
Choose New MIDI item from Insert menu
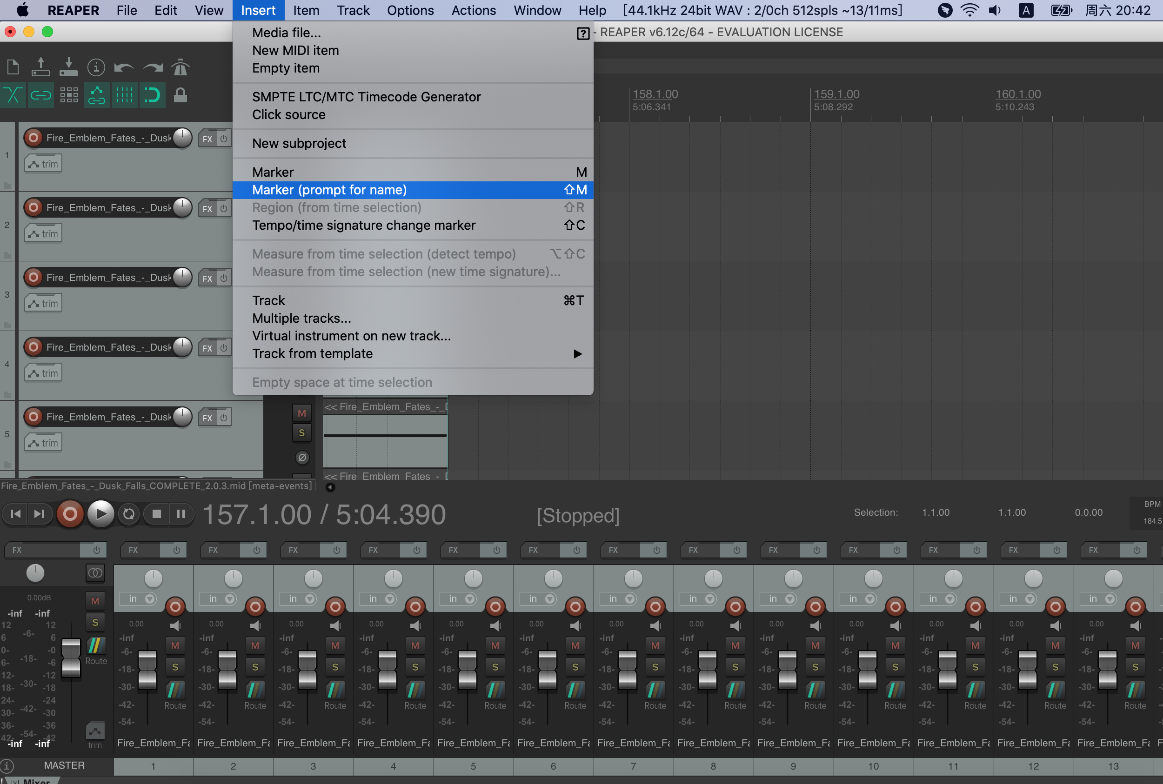(413, 51)
